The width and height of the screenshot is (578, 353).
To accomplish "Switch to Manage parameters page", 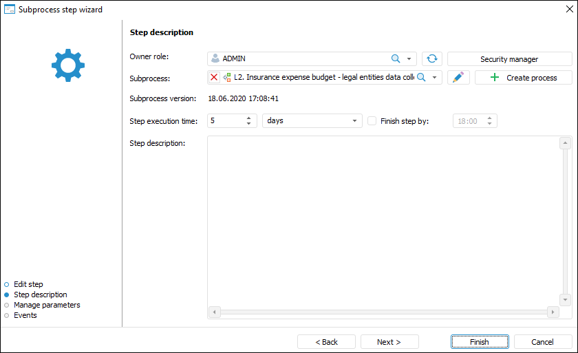I will point(47,305).
